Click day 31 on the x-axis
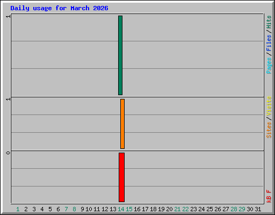The height and width of the screenshot is (215, 275). pos(258,209)
